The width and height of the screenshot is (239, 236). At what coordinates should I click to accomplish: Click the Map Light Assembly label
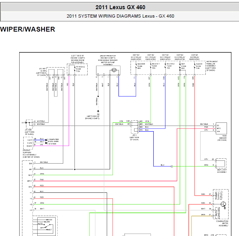(x=222, y=171)
